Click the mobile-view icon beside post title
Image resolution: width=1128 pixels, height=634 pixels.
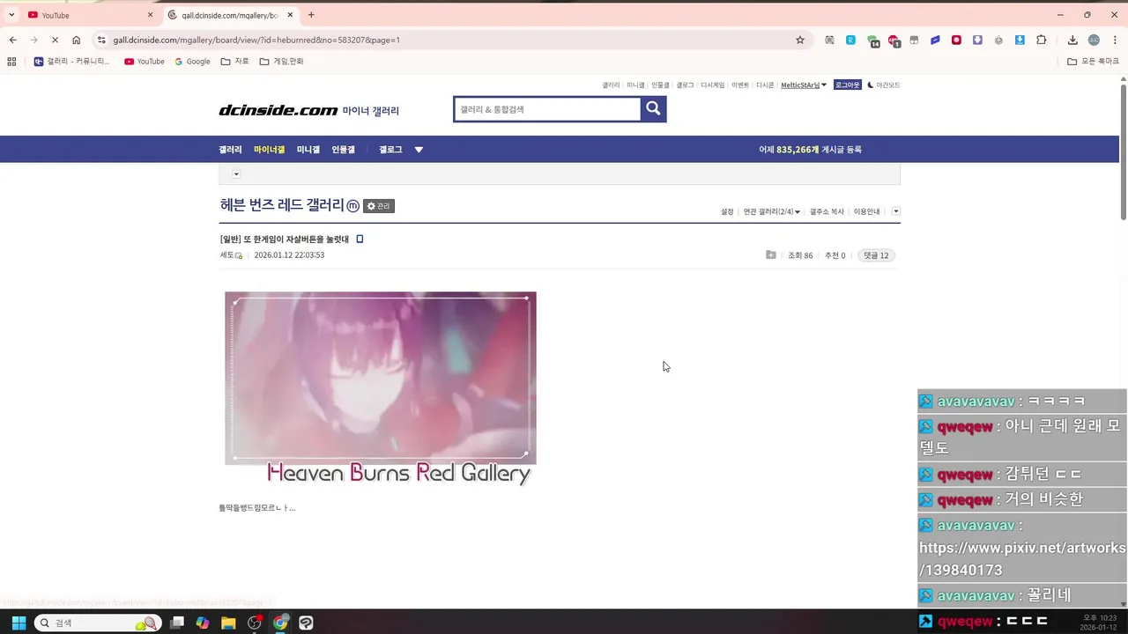[x=360, y=240]
